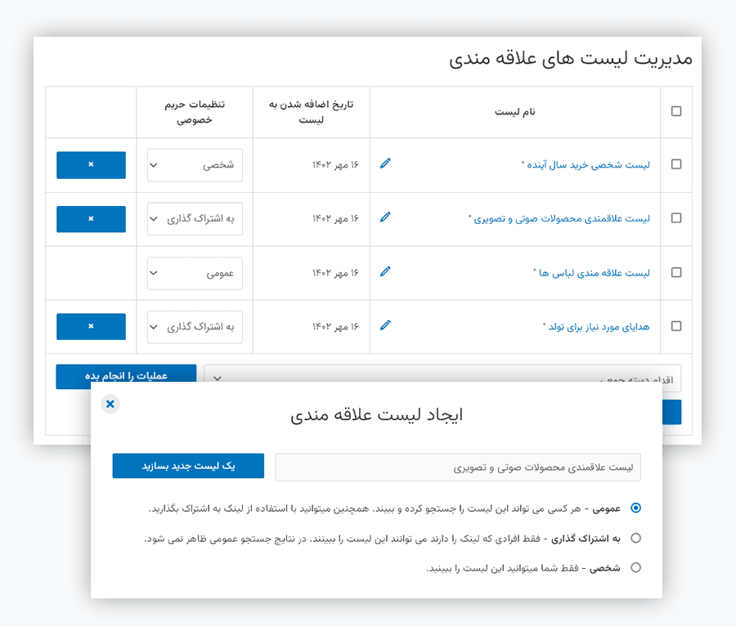This screenshot has height=627, width=736.
Task: Click popup title 'ایجاد لیست علاقه مندی'
Action: pos(376,415)
